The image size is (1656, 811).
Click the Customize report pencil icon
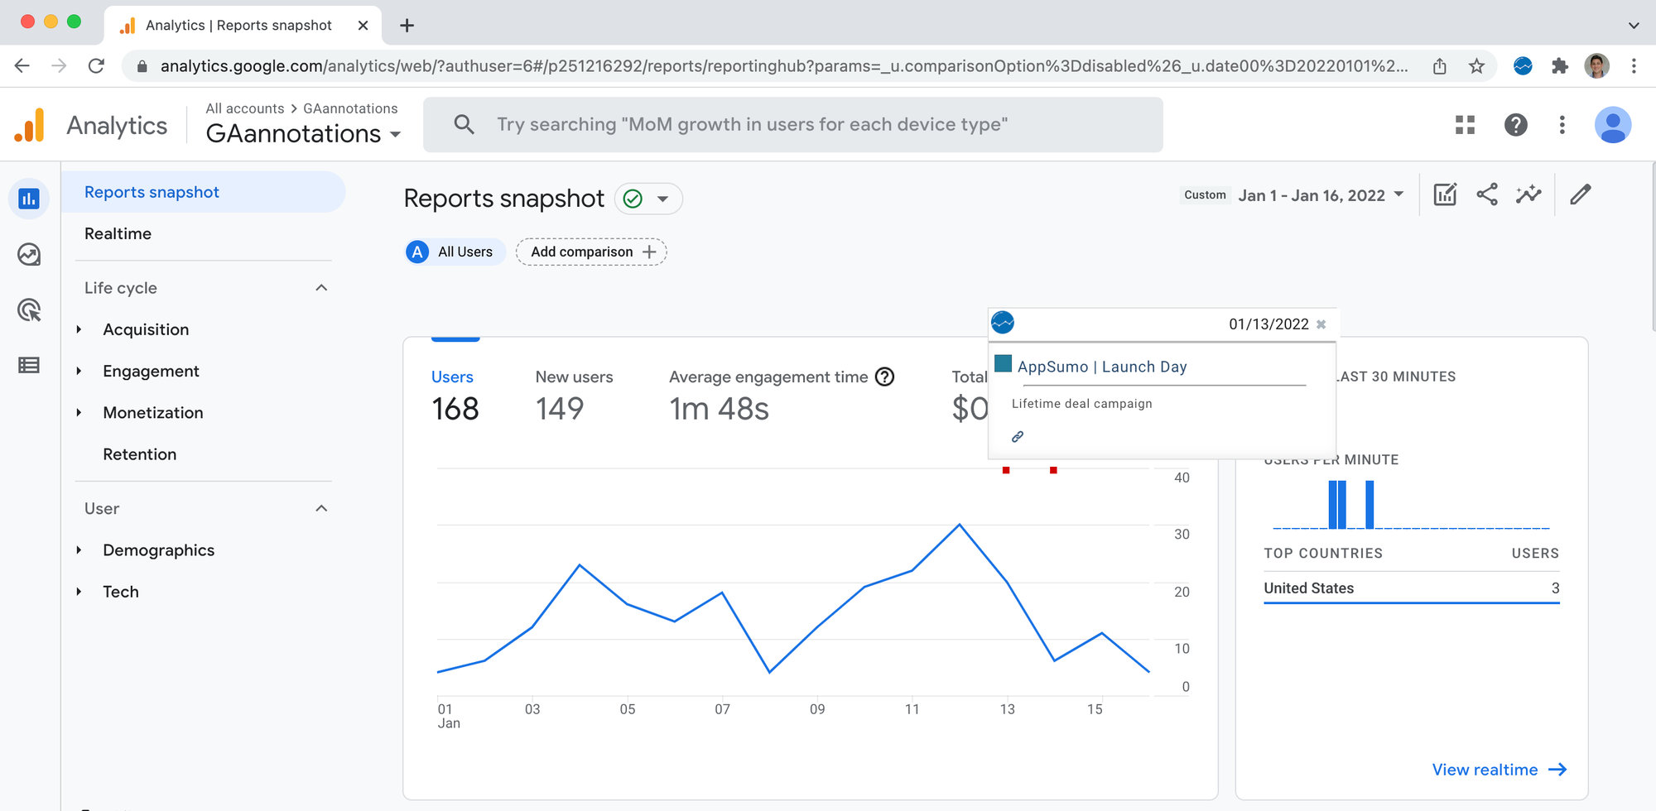(1580, 194)
